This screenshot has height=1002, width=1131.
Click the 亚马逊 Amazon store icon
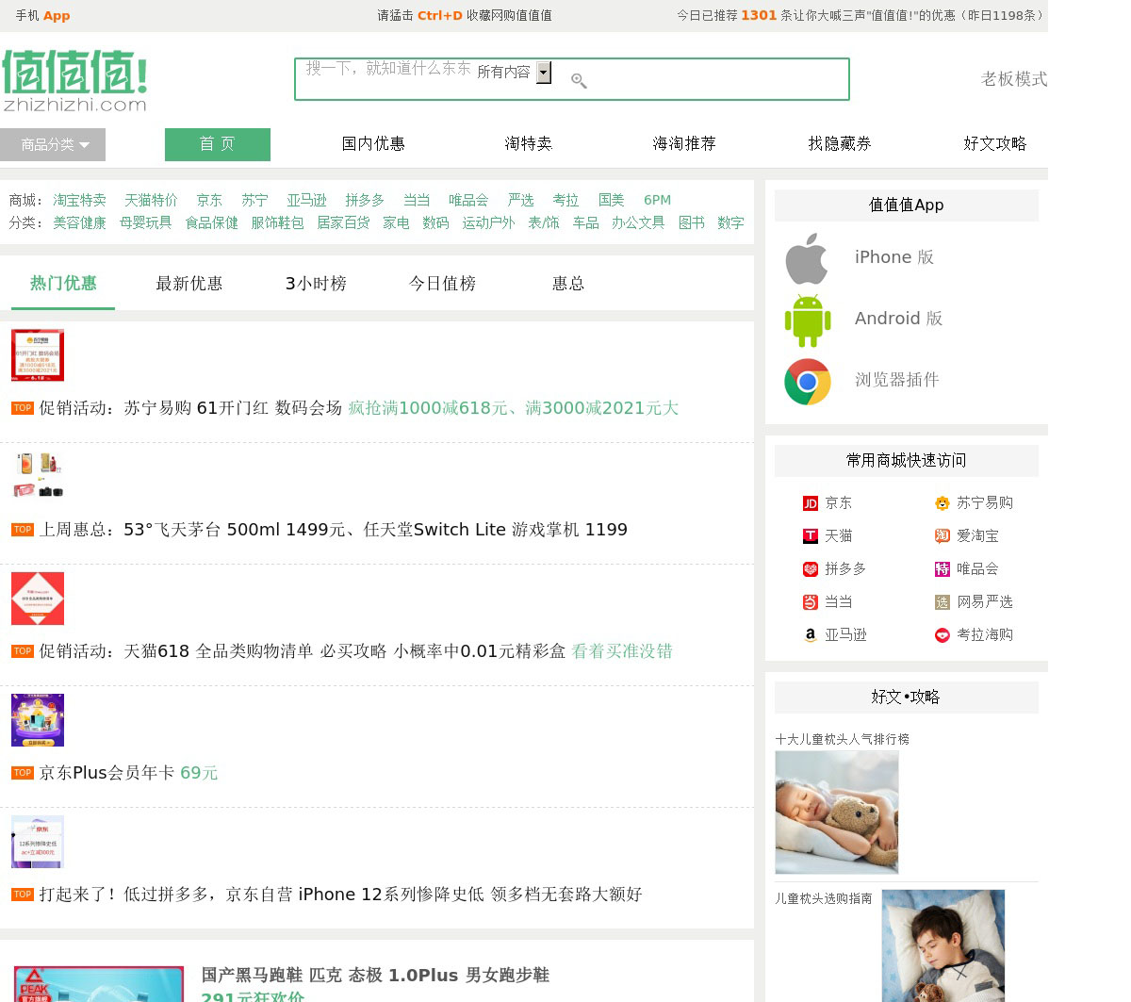(810, 635)
